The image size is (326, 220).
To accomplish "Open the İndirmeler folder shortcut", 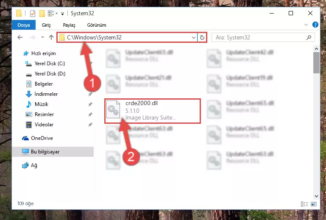I will click(x=46, y=94).
